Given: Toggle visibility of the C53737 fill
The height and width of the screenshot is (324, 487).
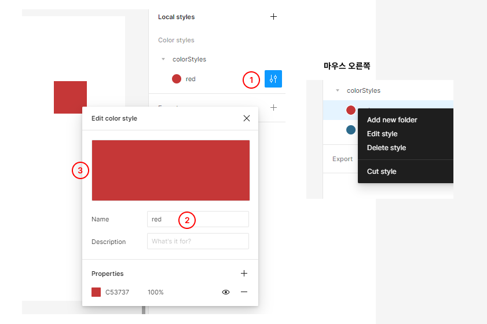Looking at the screenshot, I should coord(226,292).
